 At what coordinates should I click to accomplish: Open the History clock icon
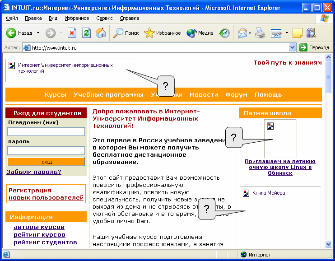tap(224, 33)
